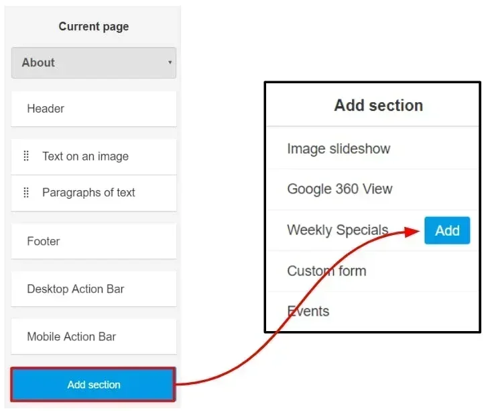Choose Google 360 View section type

[x=373, y=189]
